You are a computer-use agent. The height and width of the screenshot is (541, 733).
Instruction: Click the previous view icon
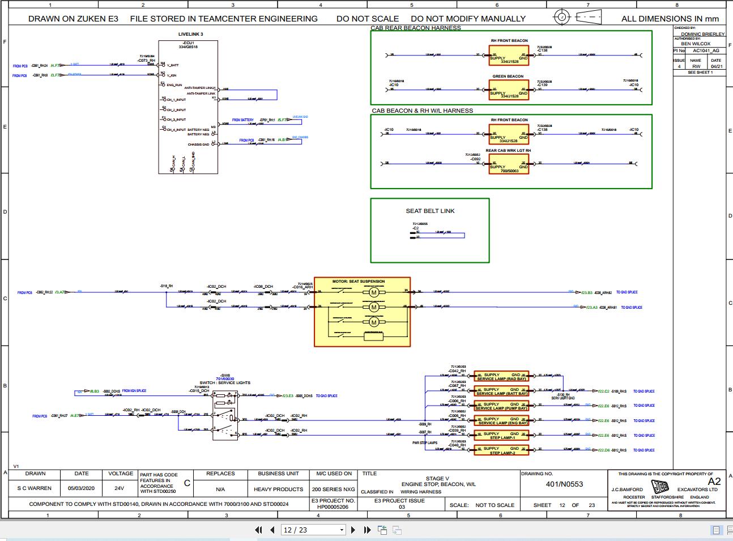[382, 530]
